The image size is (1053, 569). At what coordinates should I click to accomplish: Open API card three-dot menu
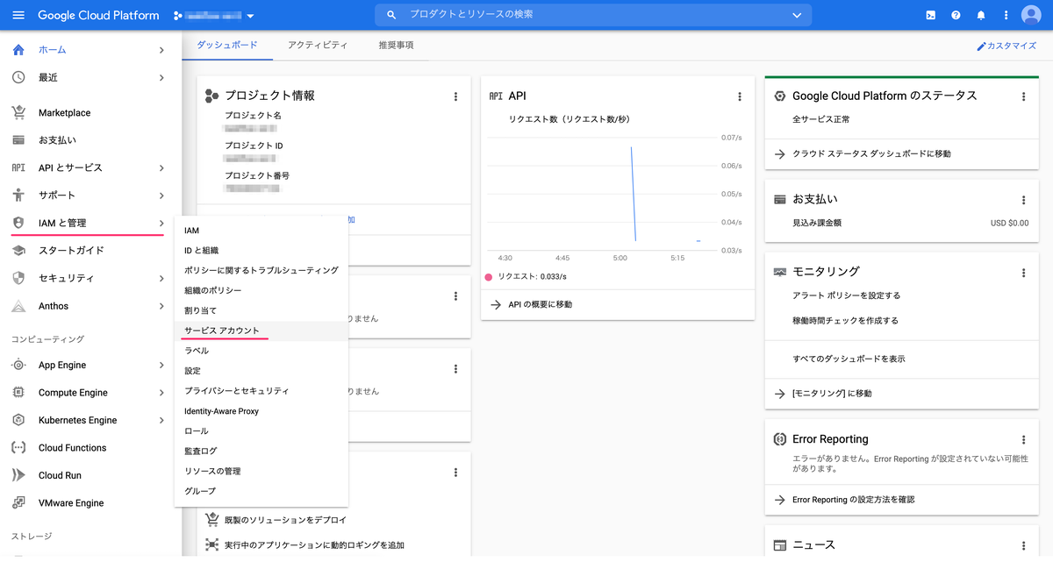point(740,96)
